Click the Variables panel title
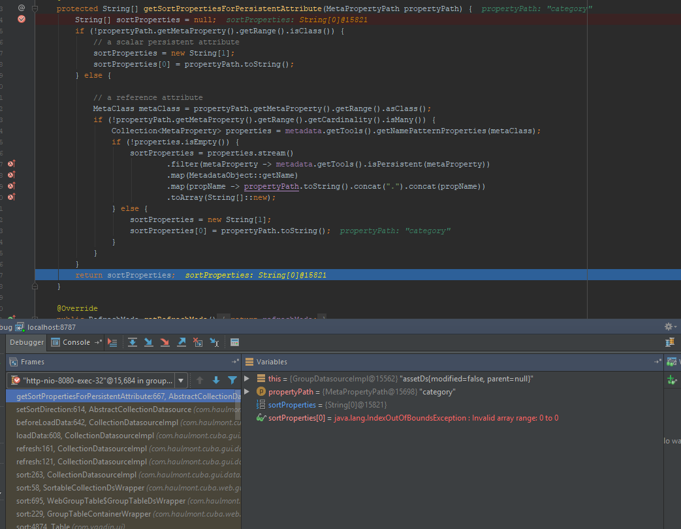 (x=272, y=362)
